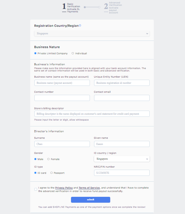Click the Store's billing descriptor field
The width and height of the screenshot is (185, 214).
(x=92, y=114)
